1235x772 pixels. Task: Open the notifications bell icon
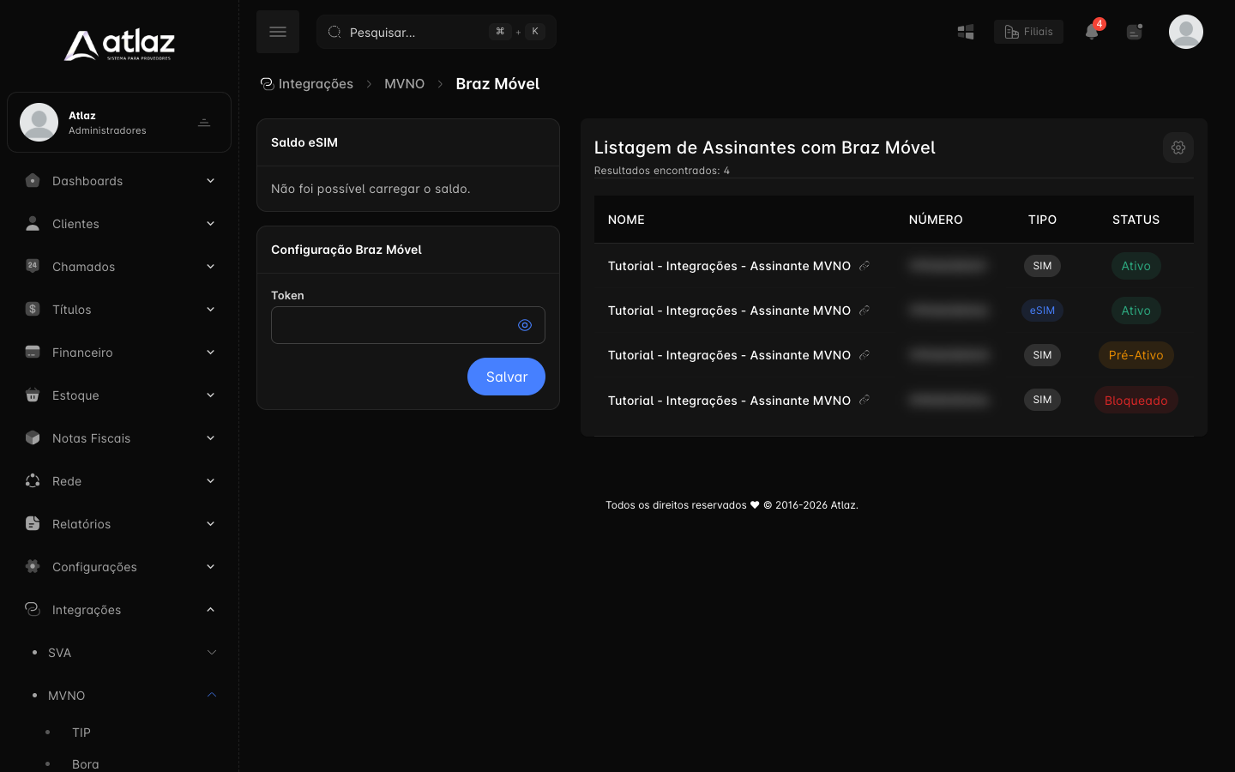point(1092,32)
